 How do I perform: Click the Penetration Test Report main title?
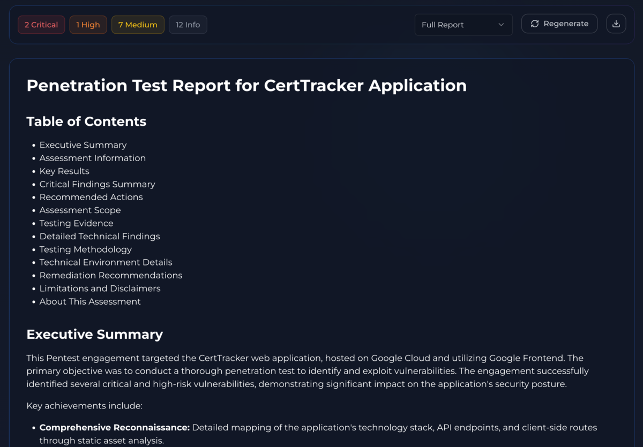click(246, 86)
